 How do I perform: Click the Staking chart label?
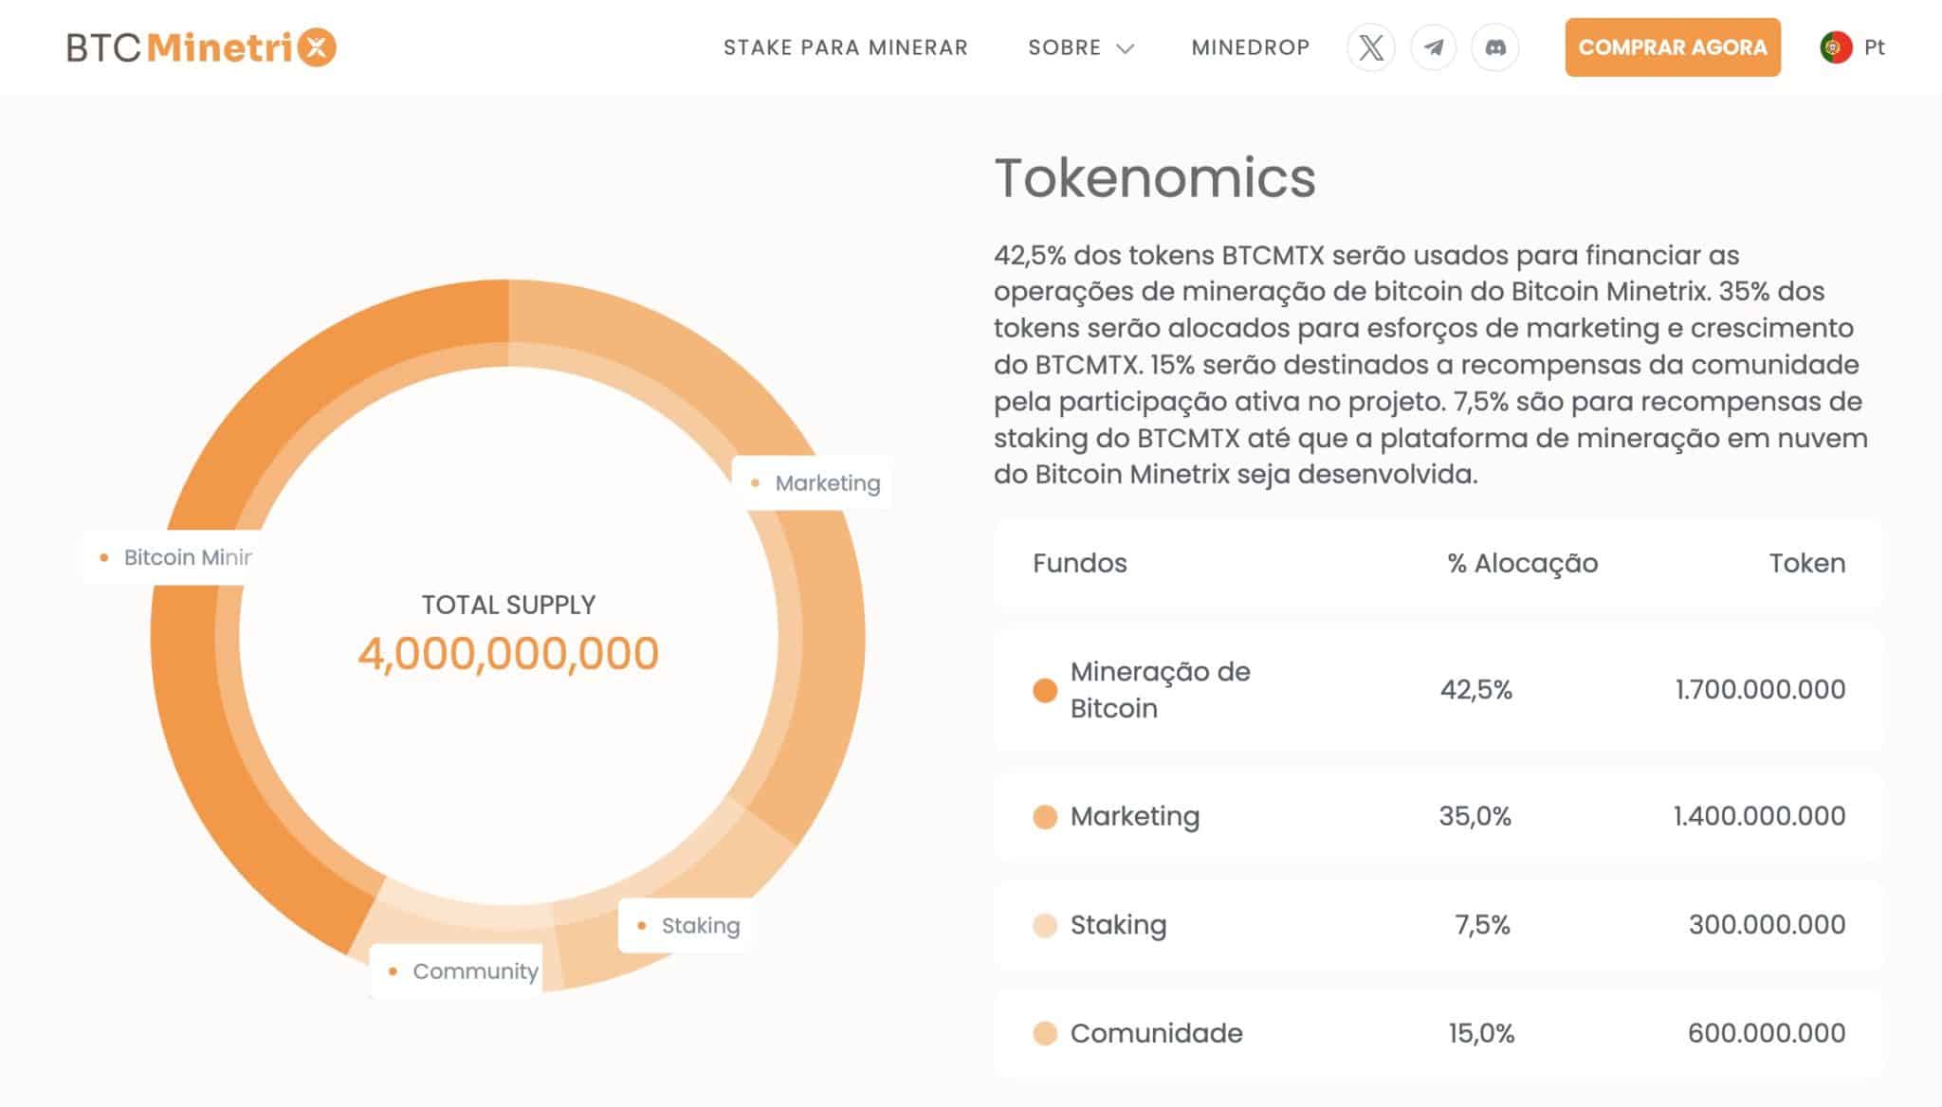tap(688, 925)
